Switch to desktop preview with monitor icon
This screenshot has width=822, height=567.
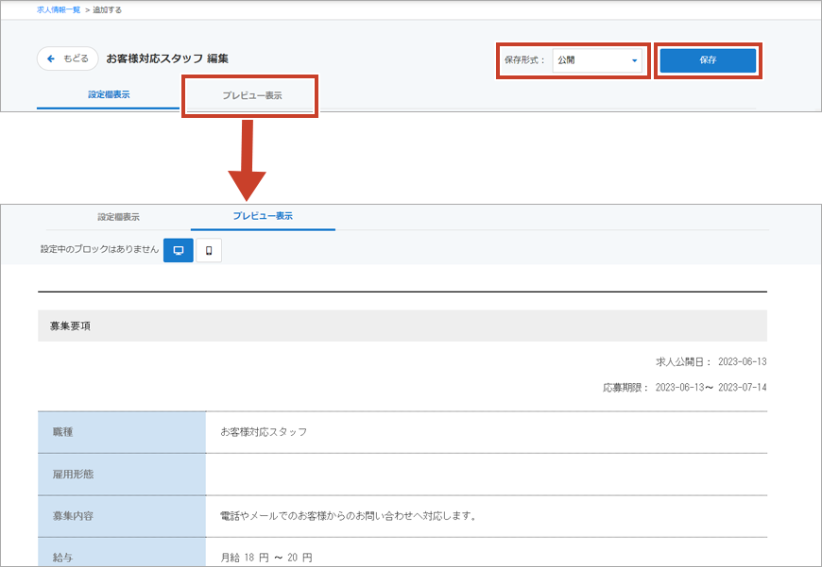coord(178,250)
